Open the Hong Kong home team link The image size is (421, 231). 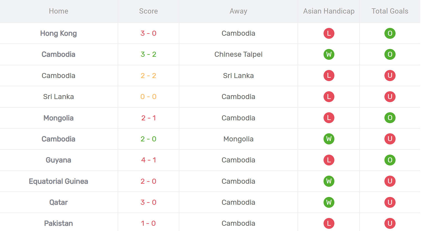pos(58,33)
